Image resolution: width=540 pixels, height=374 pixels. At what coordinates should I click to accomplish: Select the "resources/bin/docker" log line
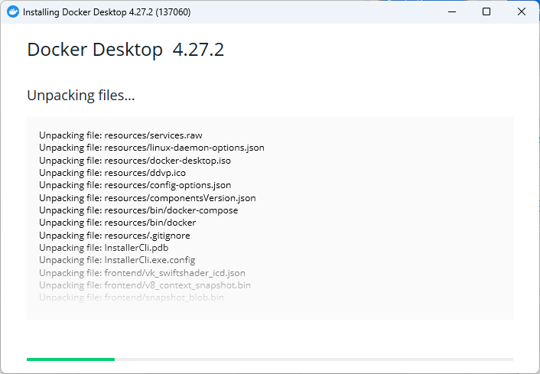[x=118, y=223]
